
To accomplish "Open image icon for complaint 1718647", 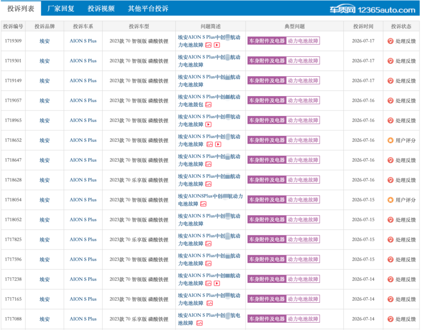I will pos(208,164).
